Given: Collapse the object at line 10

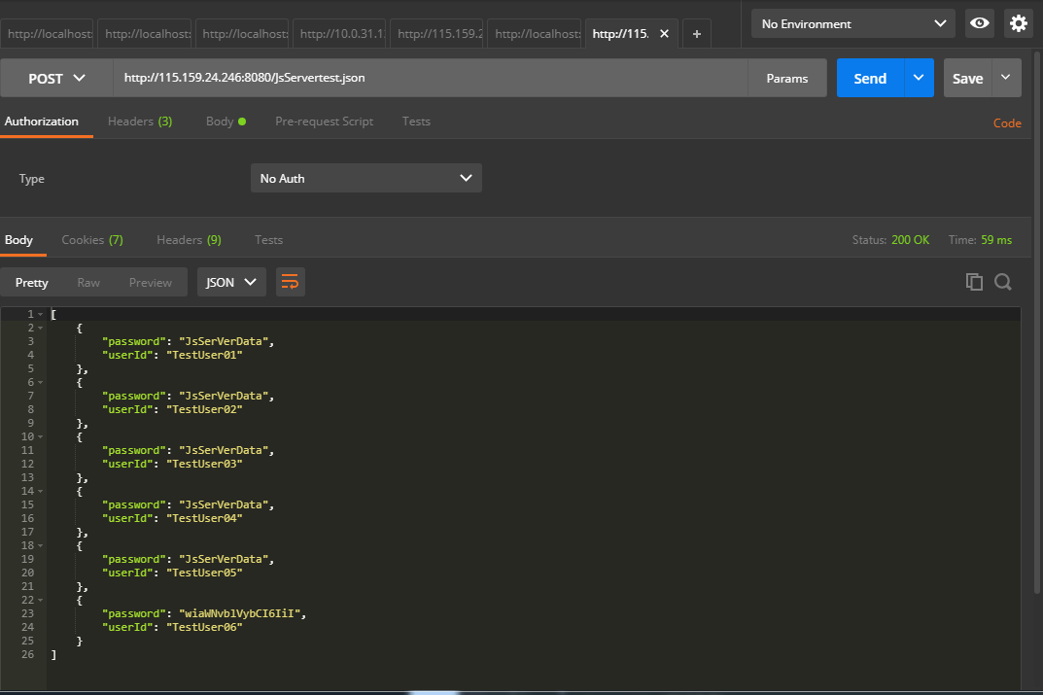Looking at the screenshot, I should pyautogui.click(x=41, y=437).
